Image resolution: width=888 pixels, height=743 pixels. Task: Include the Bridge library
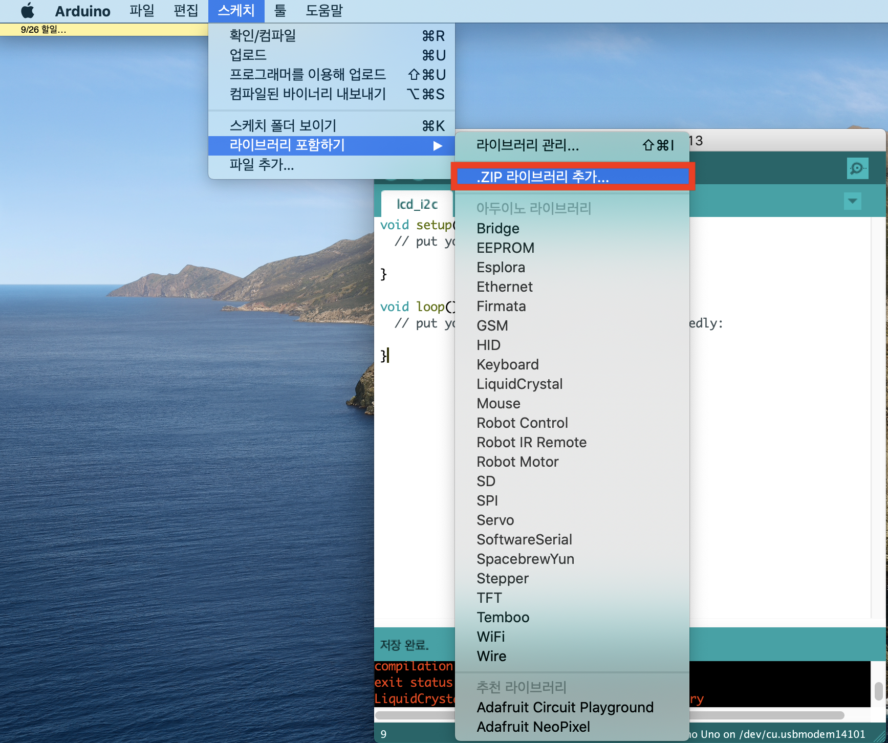(572, 228)
